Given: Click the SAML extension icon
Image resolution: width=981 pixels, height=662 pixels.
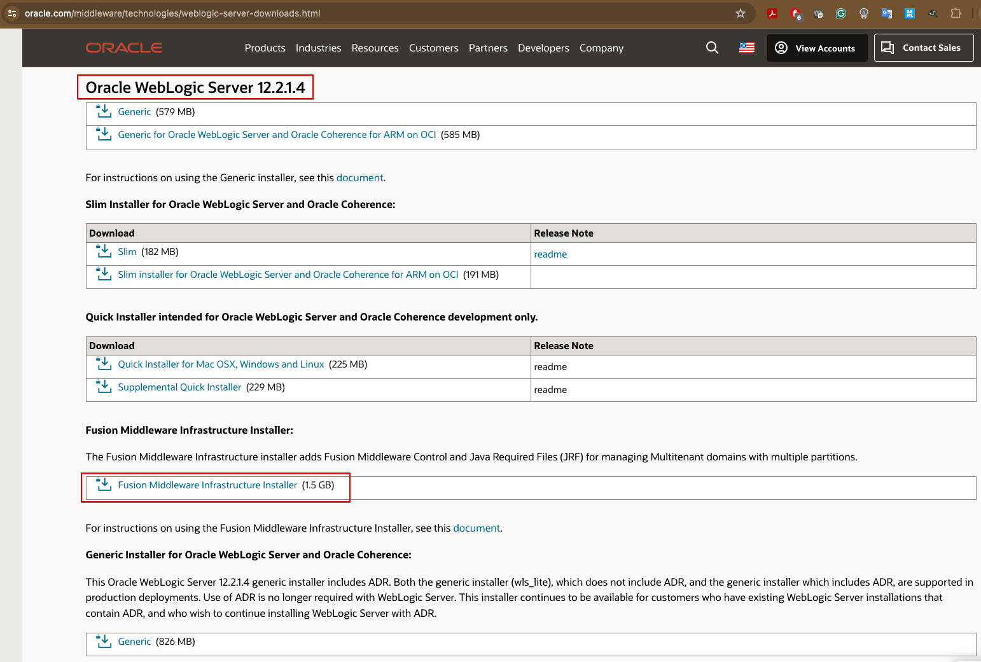Looking at the screenshot, I should [x=910, y=13].
